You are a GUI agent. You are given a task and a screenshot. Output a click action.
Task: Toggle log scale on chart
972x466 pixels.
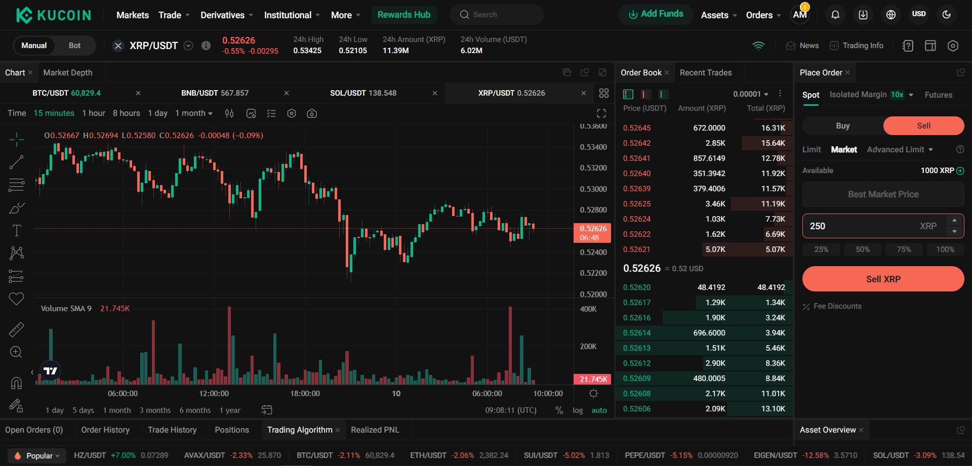[x=578, y=410]
